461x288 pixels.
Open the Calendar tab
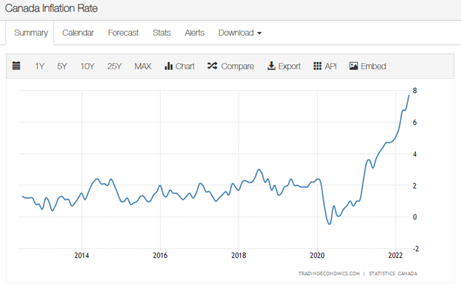click(x=78, y=33)
